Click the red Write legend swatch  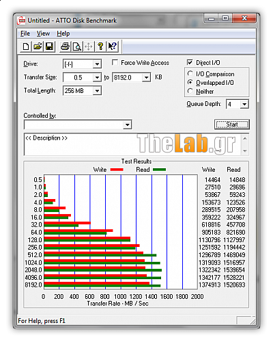tap(117, 170)
